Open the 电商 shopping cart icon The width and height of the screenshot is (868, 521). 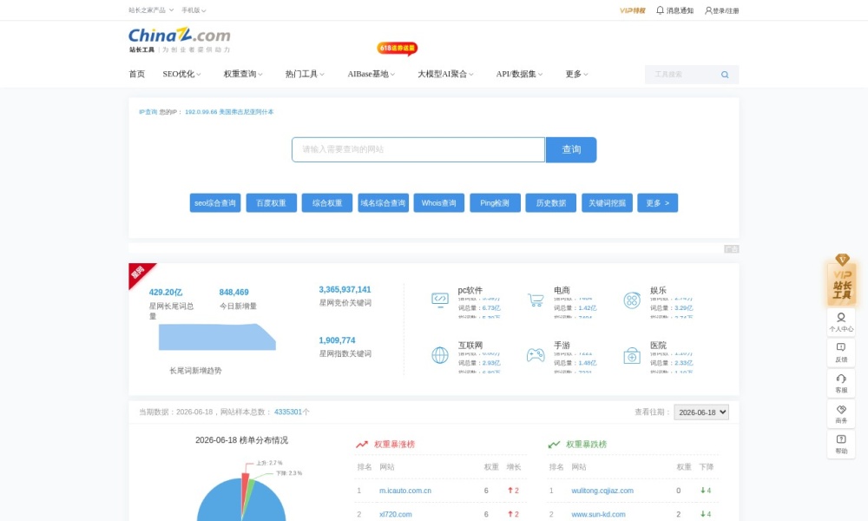[x=536, y=300]
